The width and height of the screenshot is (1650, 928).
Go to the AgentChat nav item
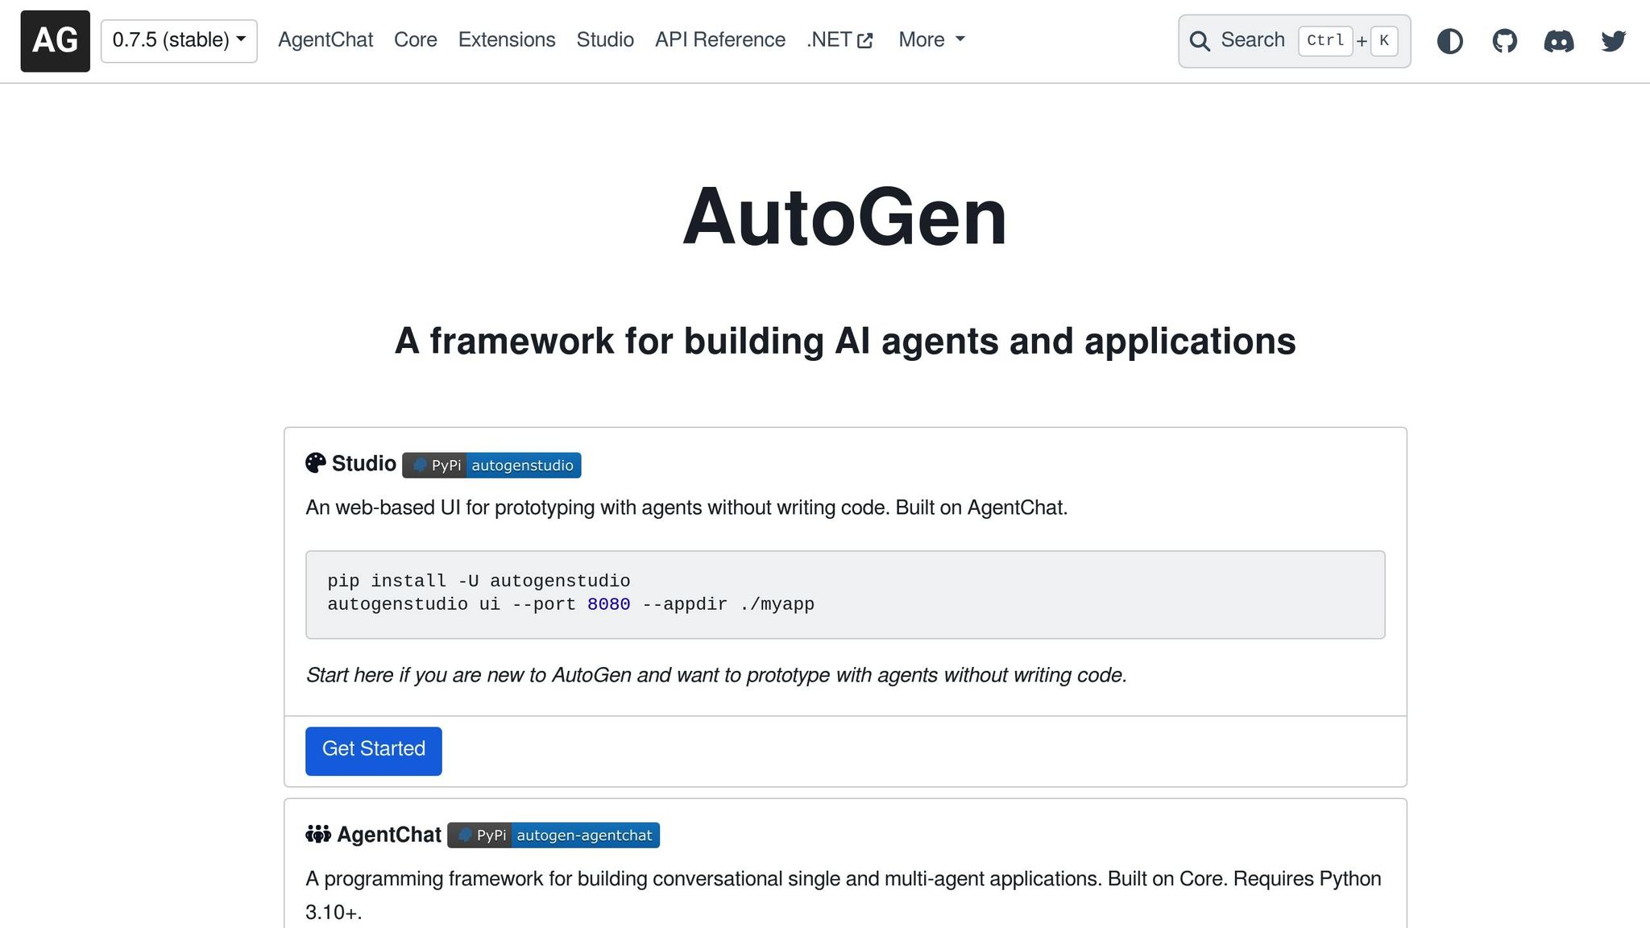325,39
